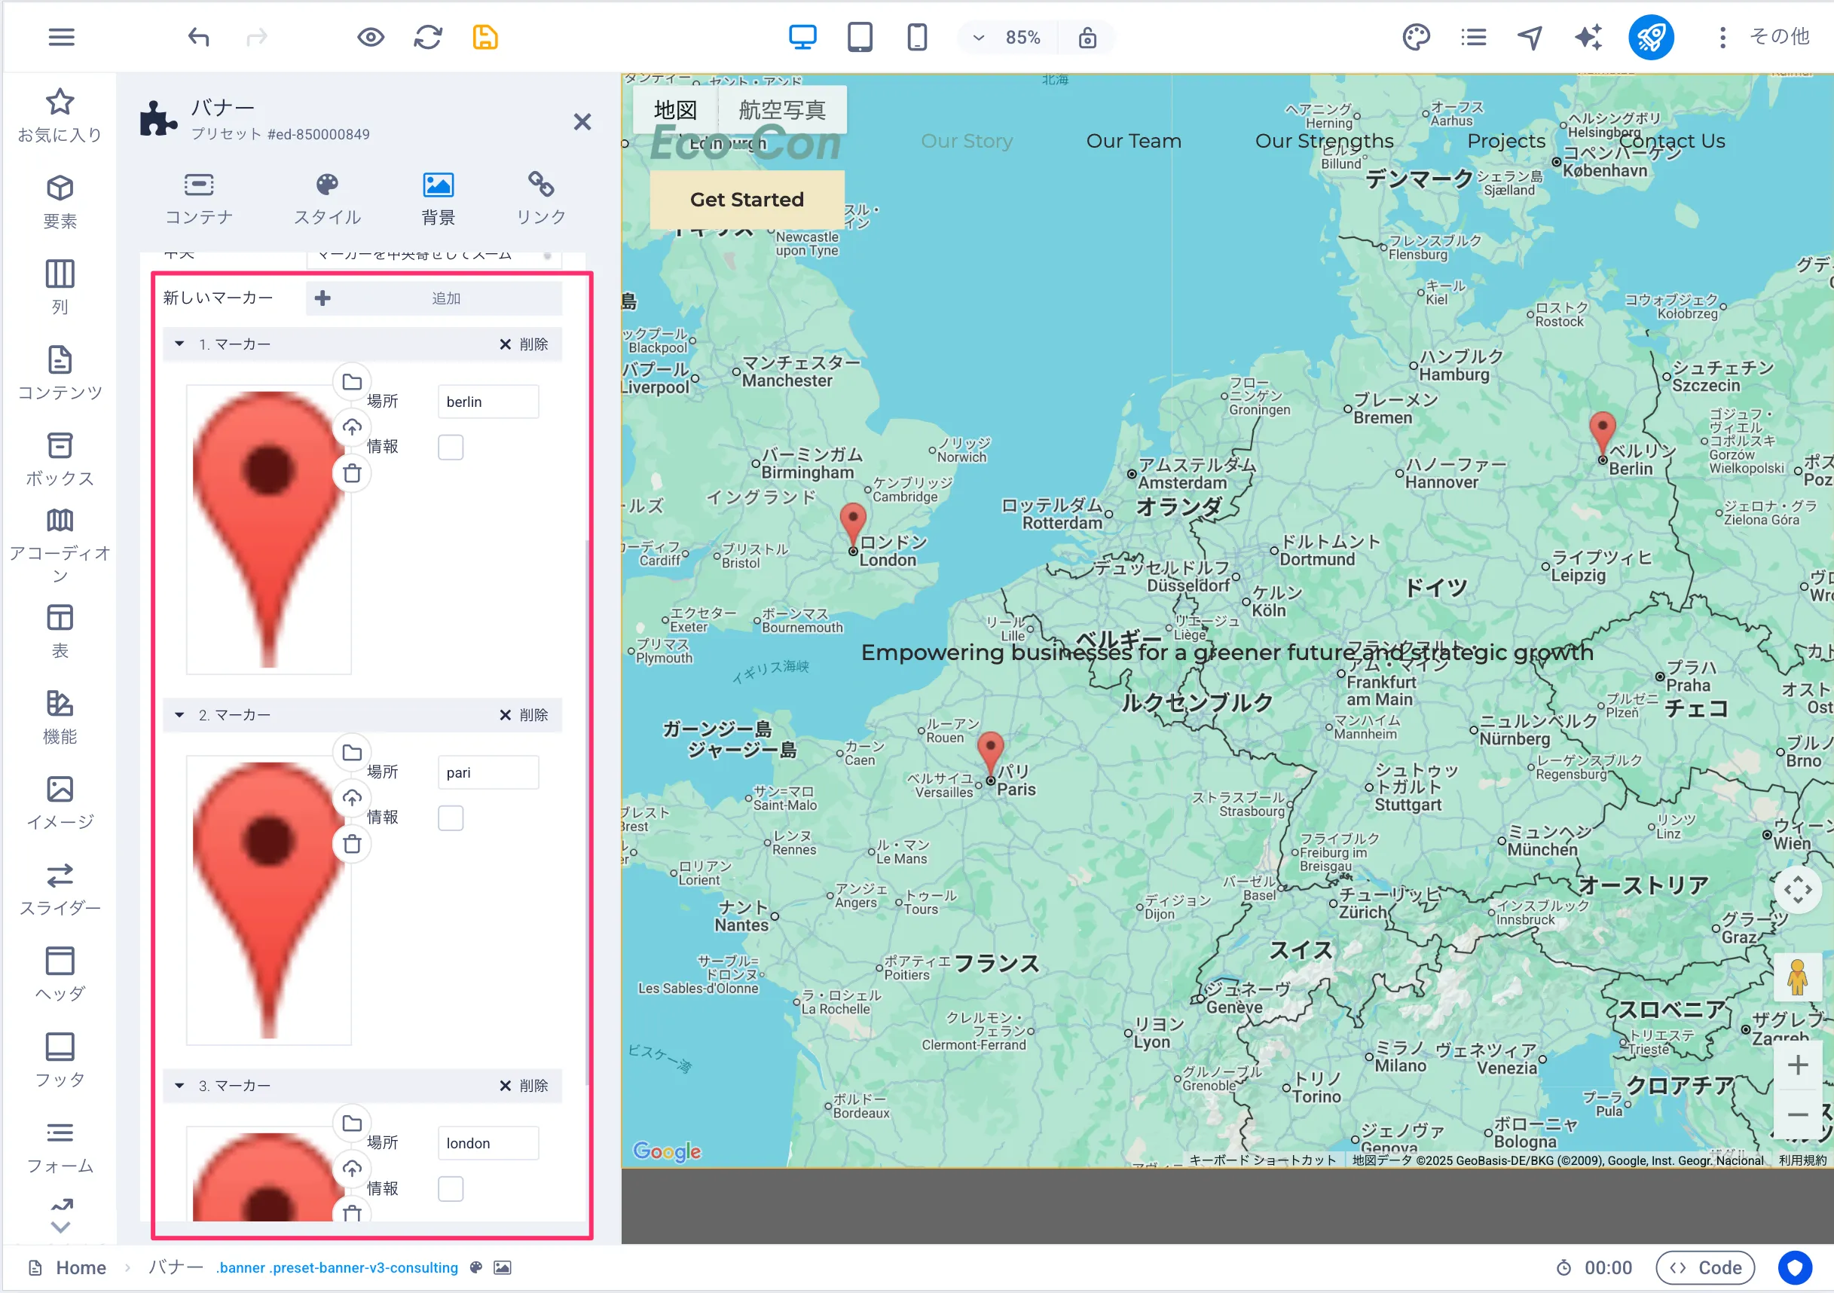The height and width of the screenshot is (1293, 1834).
Task: Toggle 情報 checkbox for berlin marker
Action: pyautogui.click(x=451, y=448)
